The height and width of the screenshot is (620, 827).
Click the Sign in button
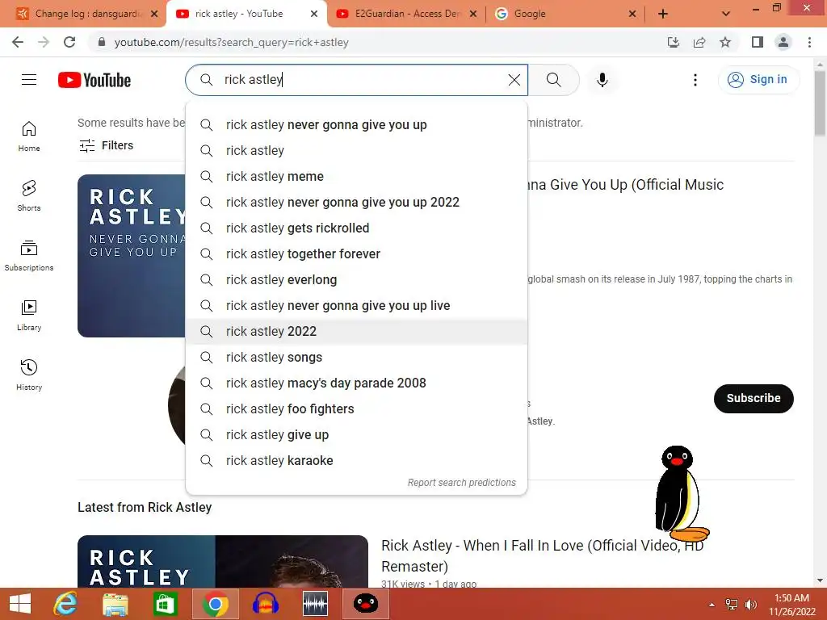pos(758,80)
